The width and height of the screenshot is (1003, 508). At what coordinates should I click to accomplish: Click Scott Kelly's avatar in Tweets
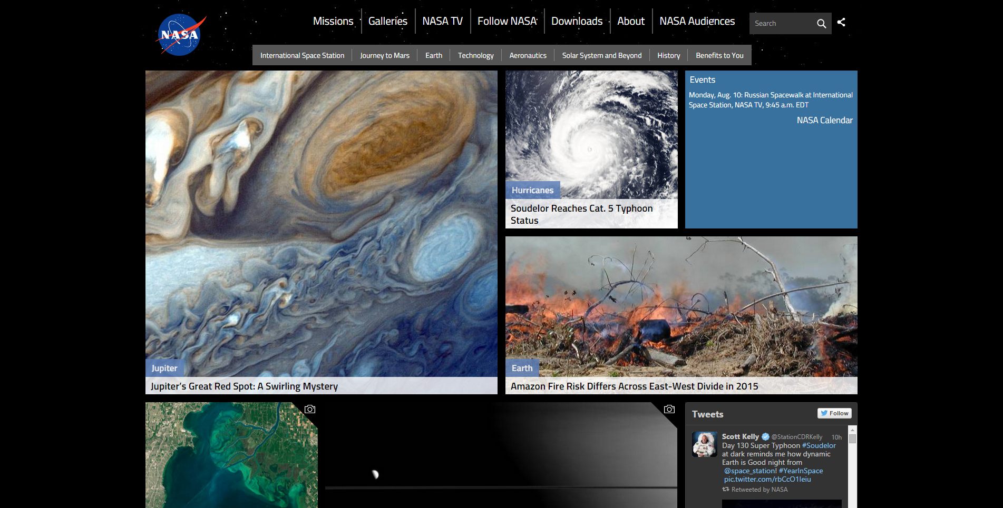click(x=704, y=444)
